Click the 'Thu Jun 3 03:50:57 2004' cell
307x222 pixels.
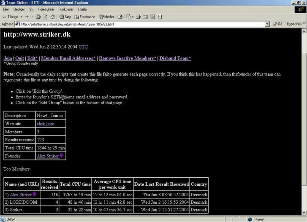162,195
